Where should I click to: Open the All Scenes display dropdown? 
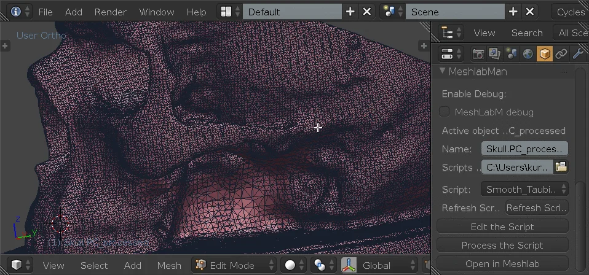[x=571, y=33]
